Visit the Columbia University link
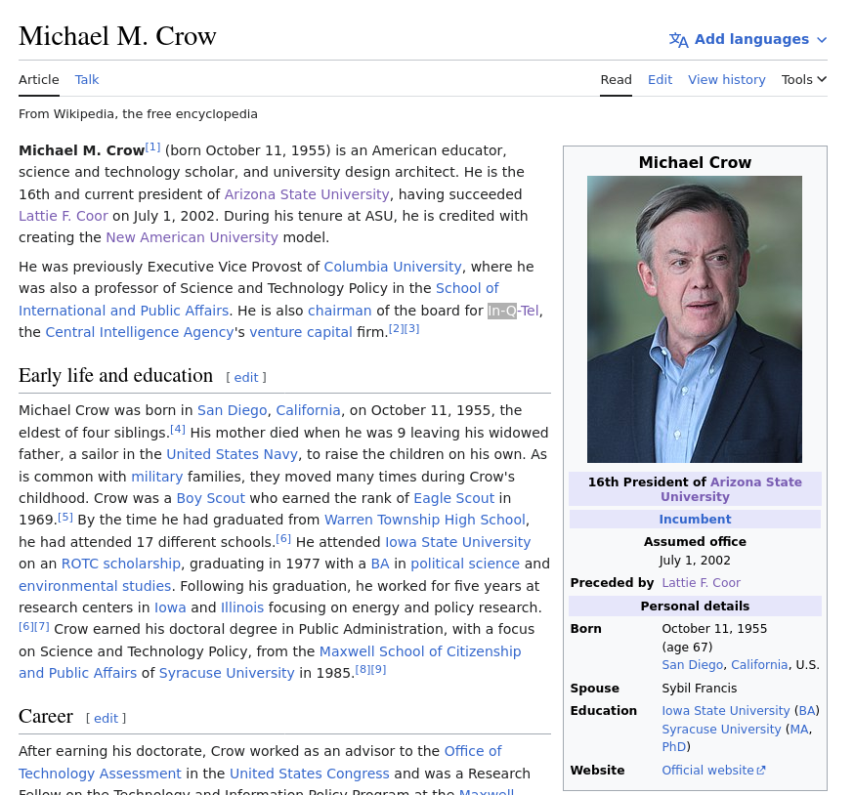Image resolution: width=854 pixels, height=795 pixels. coord(393,267)
